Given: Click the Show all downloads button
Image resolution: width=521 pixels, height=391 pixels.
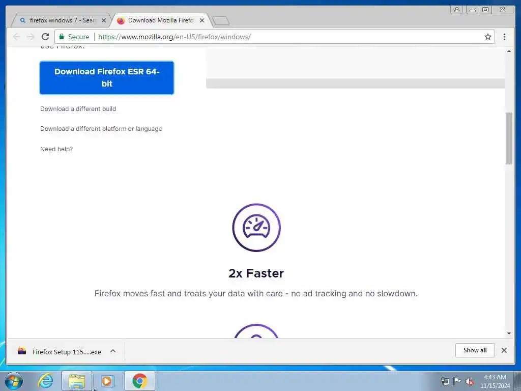Looking at the screenshot, I should (475, 350).
